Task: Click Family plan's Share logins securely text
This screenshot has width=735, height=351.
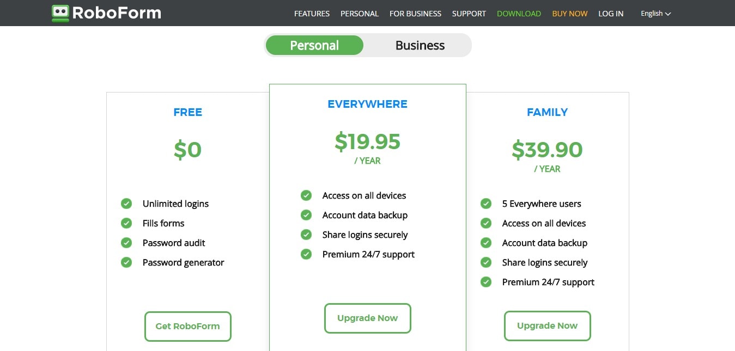Action: coord(545,262)
